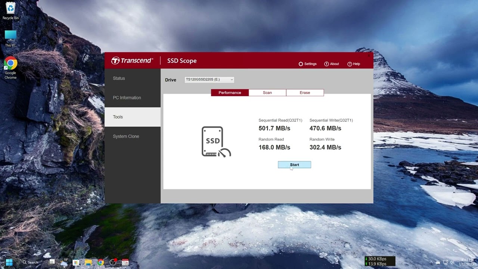Click the Sequential Read(Q32T1) label
478x269 pixels.
(280, 120)
